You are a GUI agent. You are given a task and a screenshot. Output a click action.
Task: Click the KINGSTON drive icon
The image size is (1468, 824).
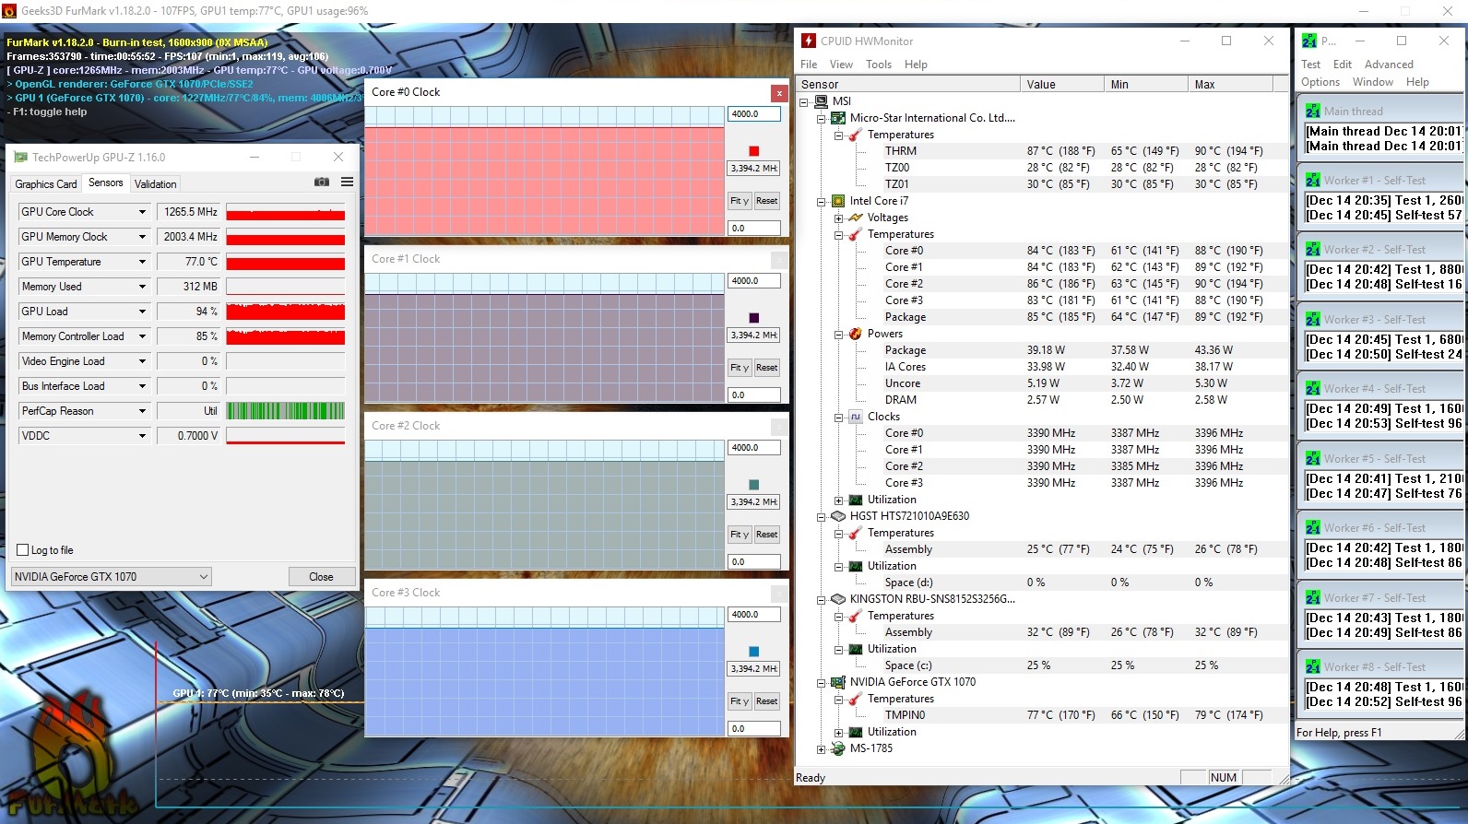tap(838, 599)
